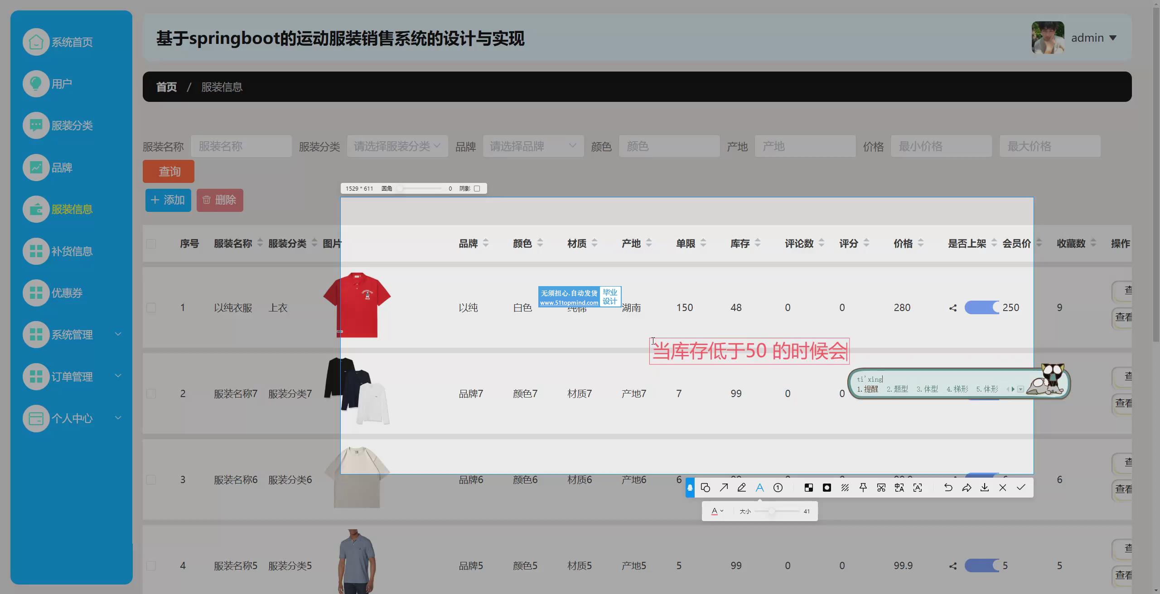Image resolution: width=1160 pixels, height=594 pixels.
Task: Select the pencil brush tool
Action: pyautogui.click(x=742, y=488)
